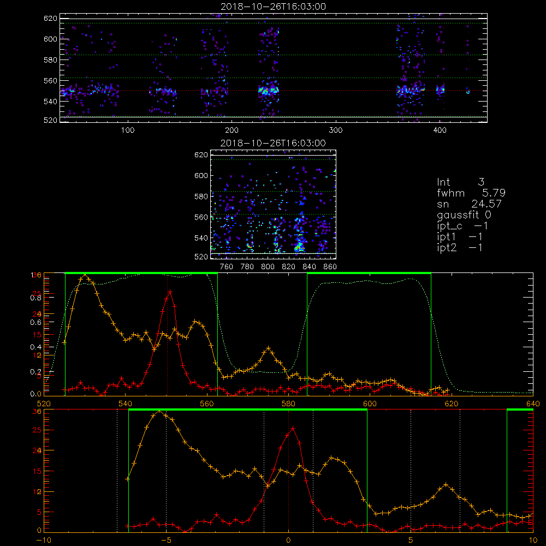The height and width of the screenshot is (546, 546).
Task: Select the 'fwhm 5.79' readout
Action: (x=471, y=193)
